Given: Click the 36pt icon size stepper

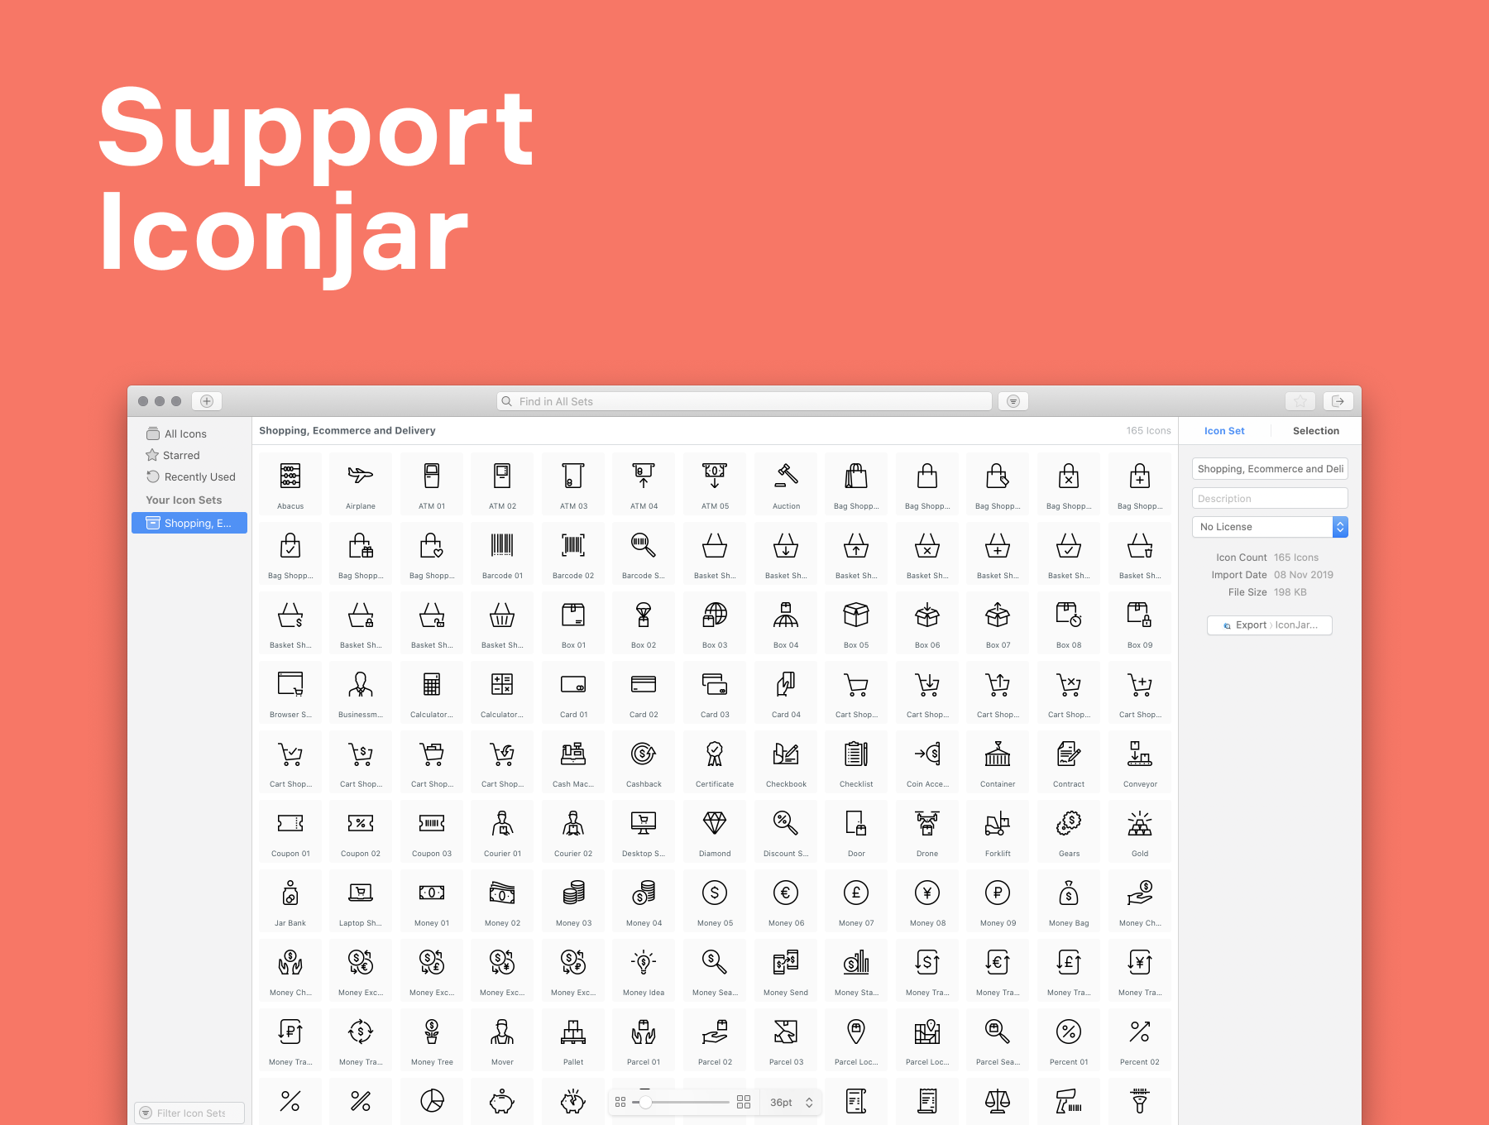Looking at the screenshot, I should (x=809, y=1103).
